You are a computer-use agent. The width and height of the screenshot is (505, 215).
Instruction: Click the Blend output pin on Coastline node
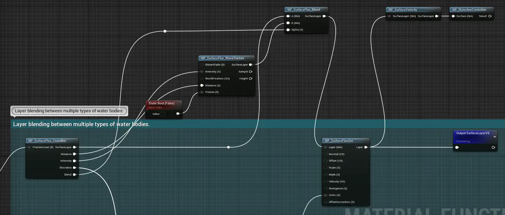(74, 174)
